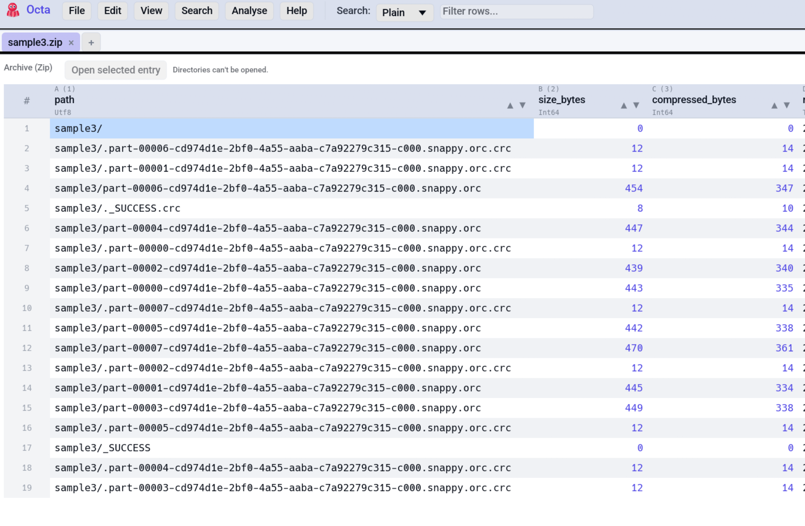The width and height of the screenshot is (805, 526).
Task: Sort path column descending arrow
Action: point(522,105)
